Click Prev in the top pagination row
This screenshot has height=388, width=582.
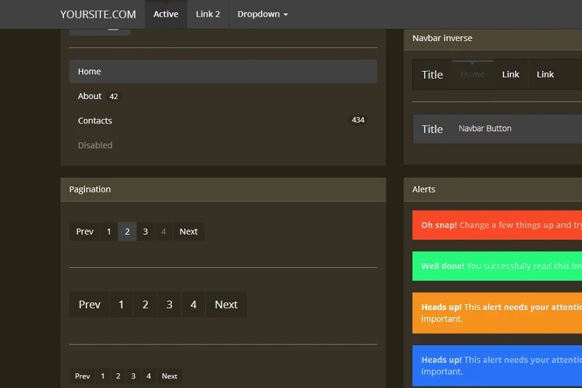click(84, 231)
